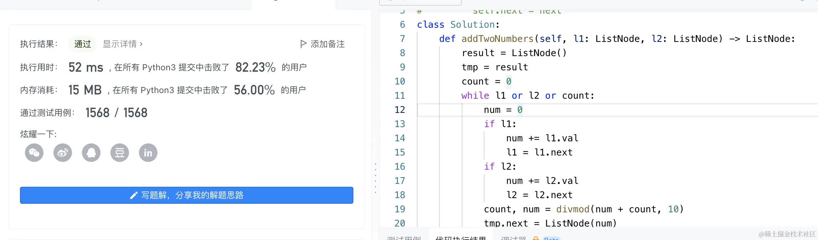
Task: Click 'while l1 or l2 or count:' line
Action: point(528,96)
